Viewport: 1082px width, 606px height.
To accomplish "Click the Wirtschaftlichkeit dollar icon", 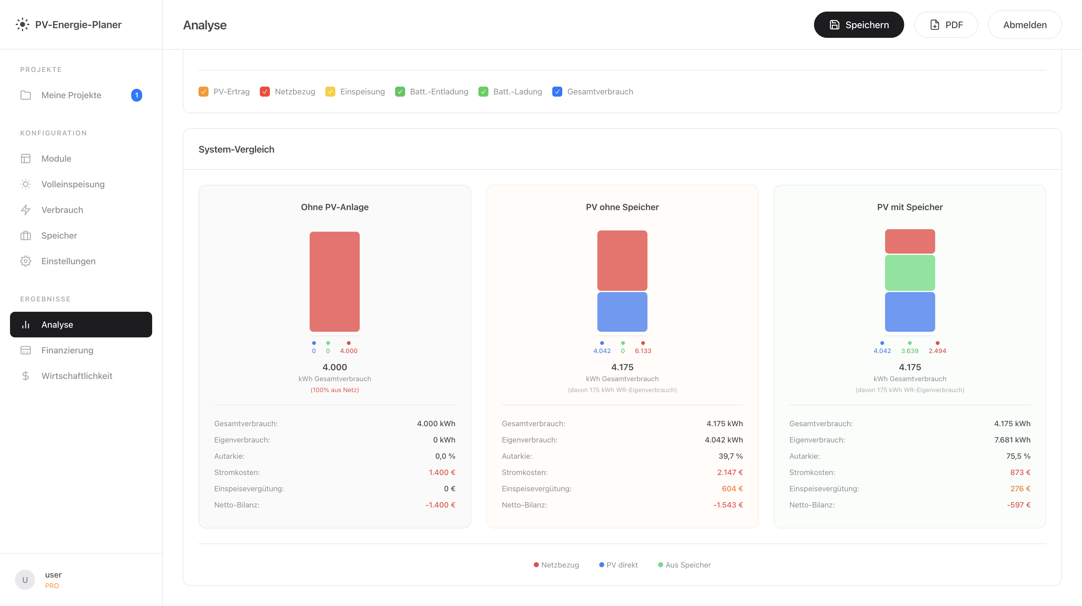I will click(26, 376).
